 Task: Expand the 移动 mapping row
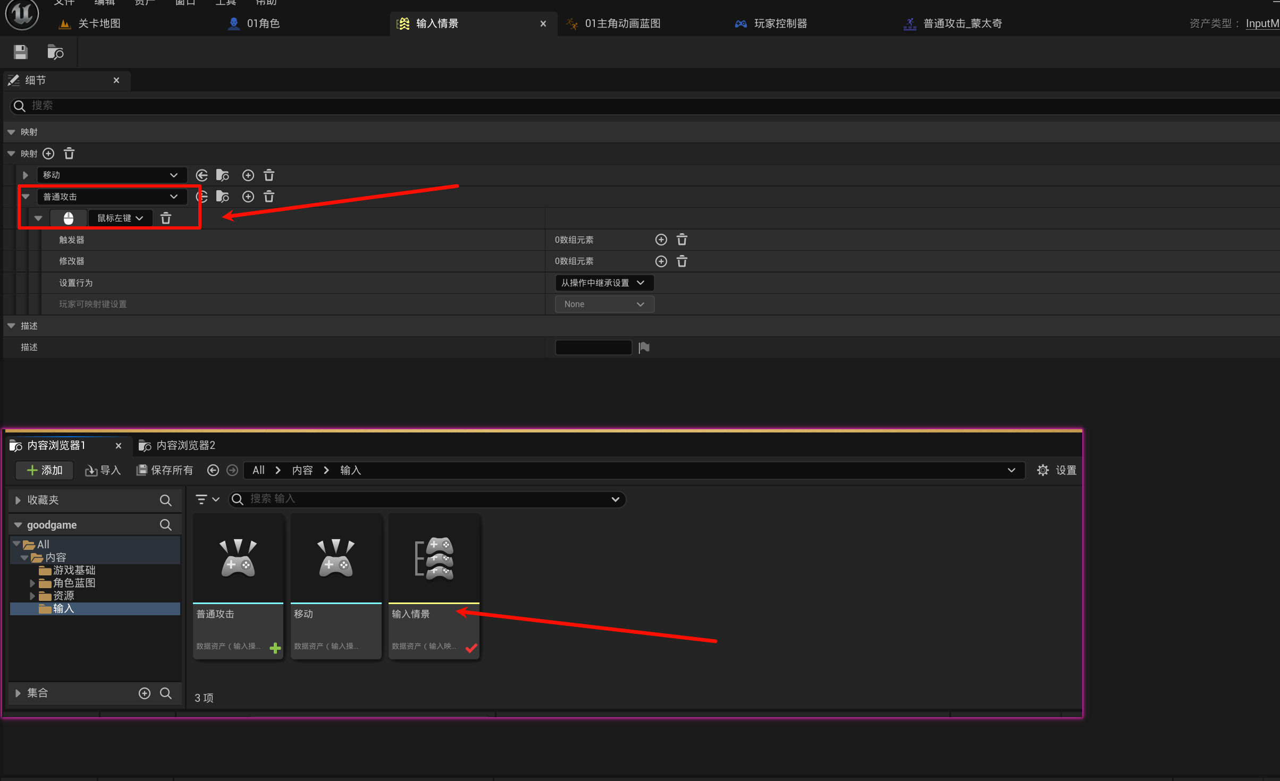25,175
